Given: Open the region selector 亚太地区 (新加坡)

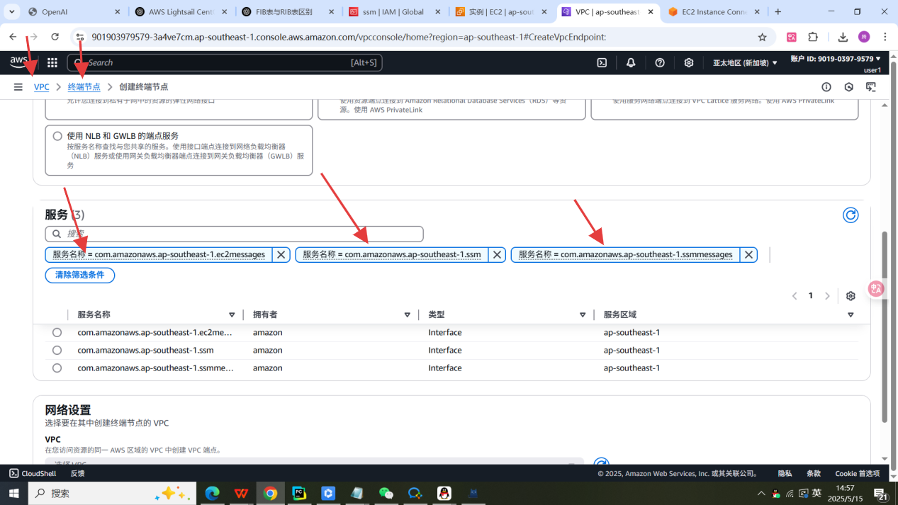Looking at the screenshot, I should (745, 62).
